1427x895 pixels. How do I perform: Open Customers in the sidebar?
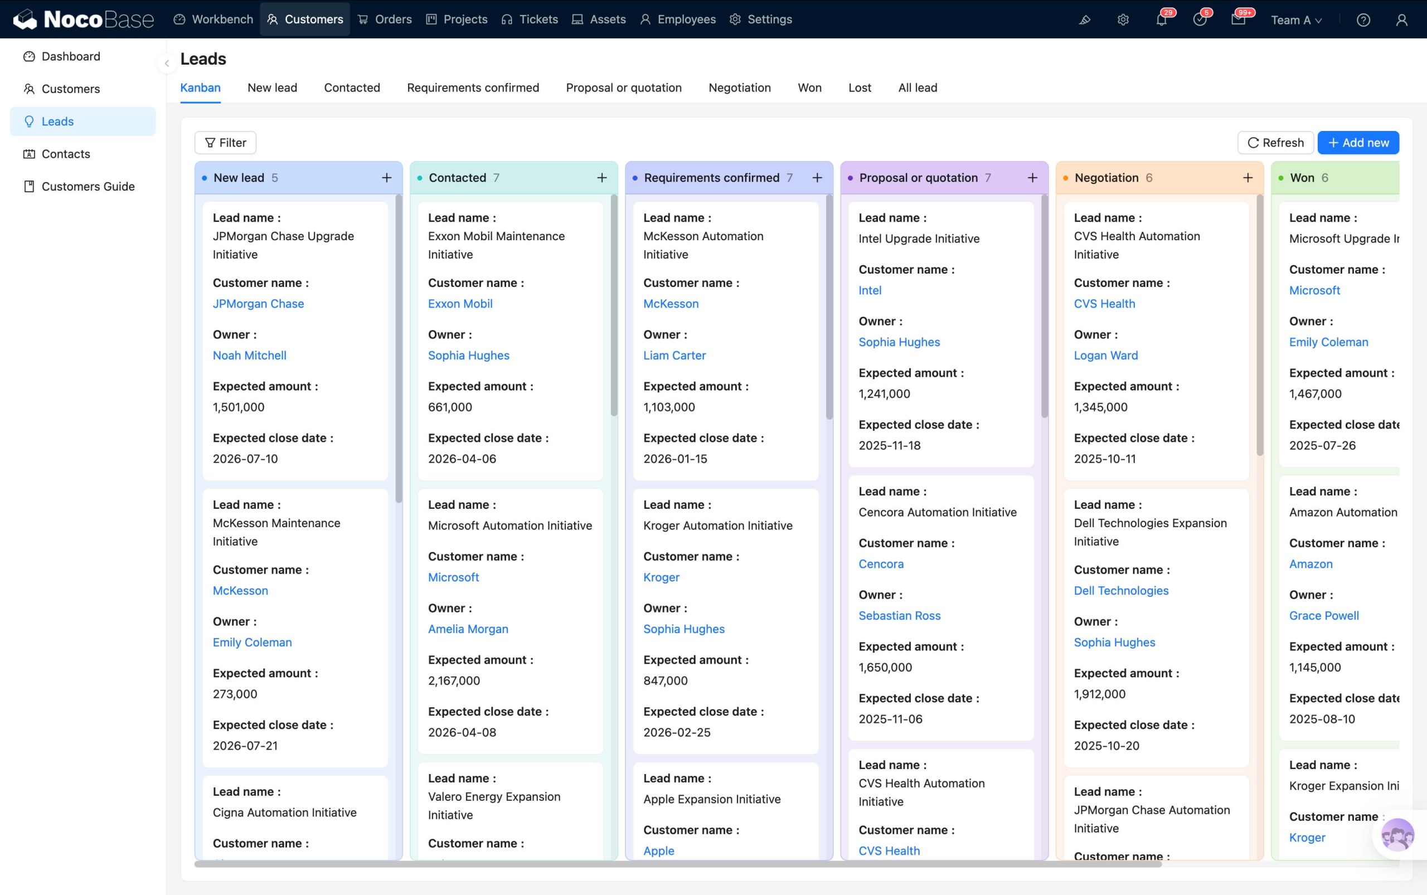(83, 89)
